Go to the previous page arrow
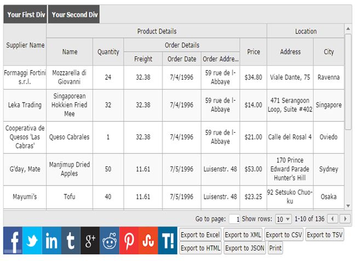Image resolution: width=356 pixels, height=261 pixels. click(x=332, y=219)
